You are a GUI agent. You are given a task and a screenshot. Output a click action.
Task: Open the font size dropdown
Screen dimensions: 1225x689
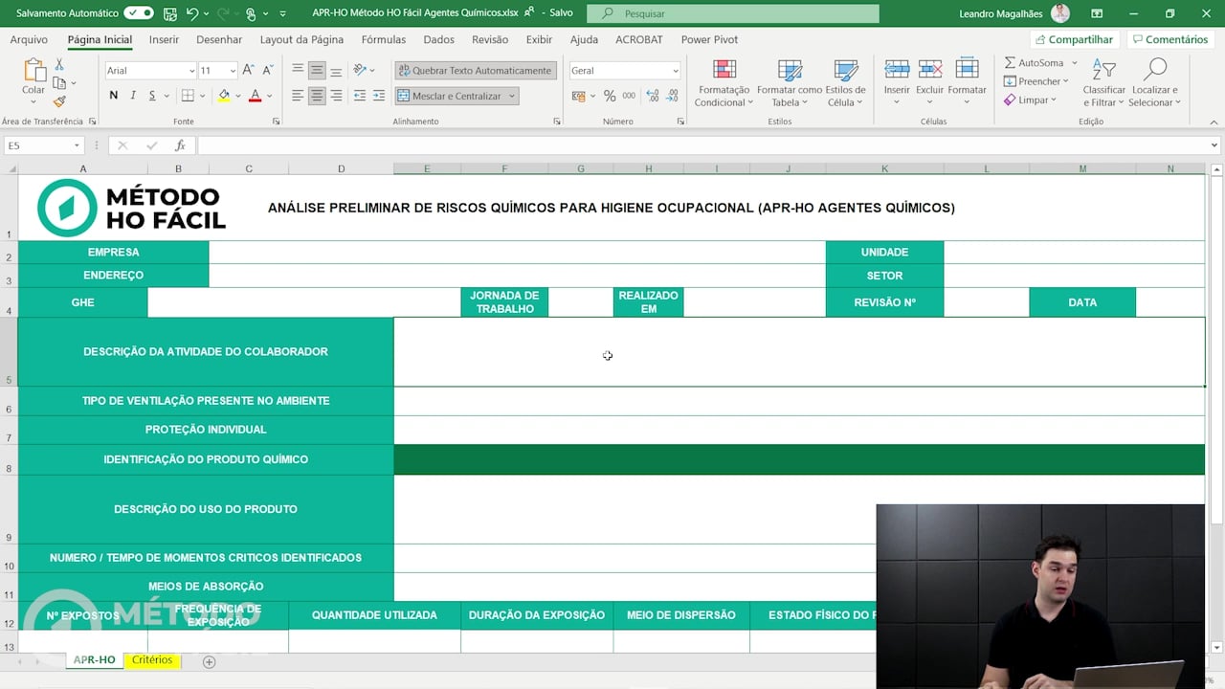(232, 71)
